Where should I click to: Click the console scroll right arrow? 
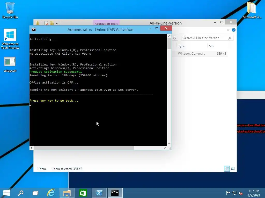[x=165, y=148]
